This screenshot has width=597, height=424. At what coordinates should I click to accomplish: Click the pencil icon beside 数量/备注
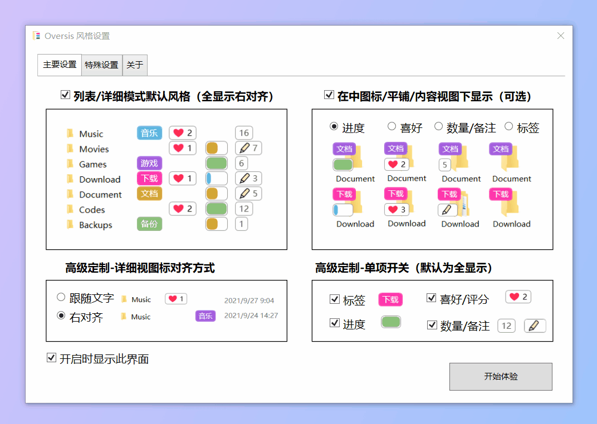click(535, 326)
